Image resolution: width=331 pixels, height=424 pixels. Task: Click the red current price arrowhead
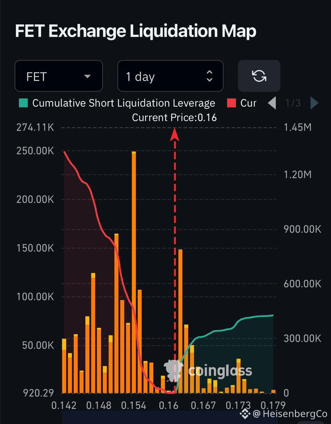(175, 135)
